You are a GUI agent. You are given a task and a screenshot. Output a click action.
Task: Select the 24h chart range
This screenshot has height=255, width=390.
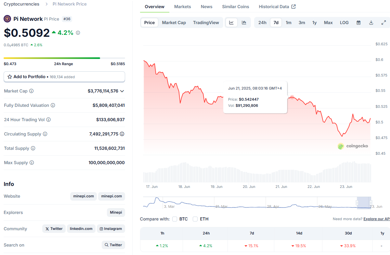point(262,22)
